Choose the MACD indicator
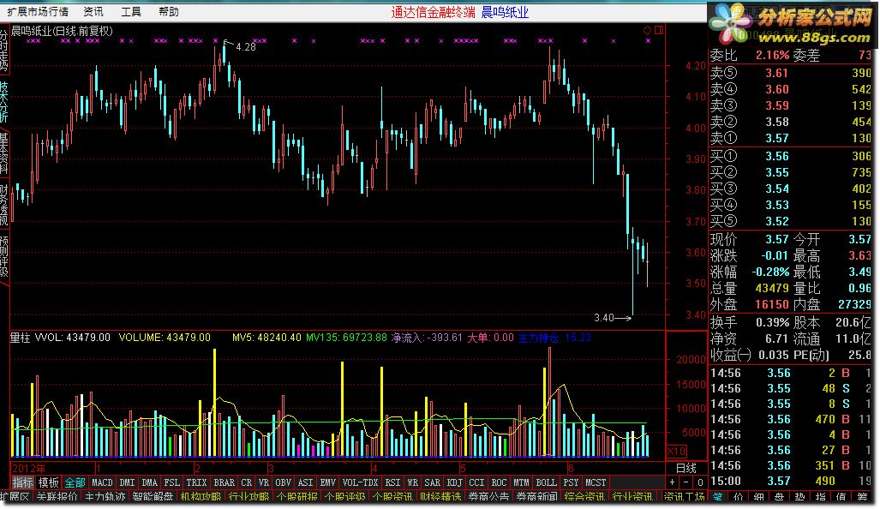880x509 pixels. click(102, 482)
